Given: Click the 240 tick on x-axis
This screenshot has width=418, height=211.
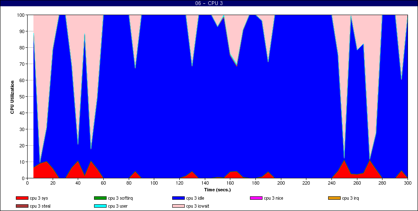Looking at the screenshot, I should point(331,183).
